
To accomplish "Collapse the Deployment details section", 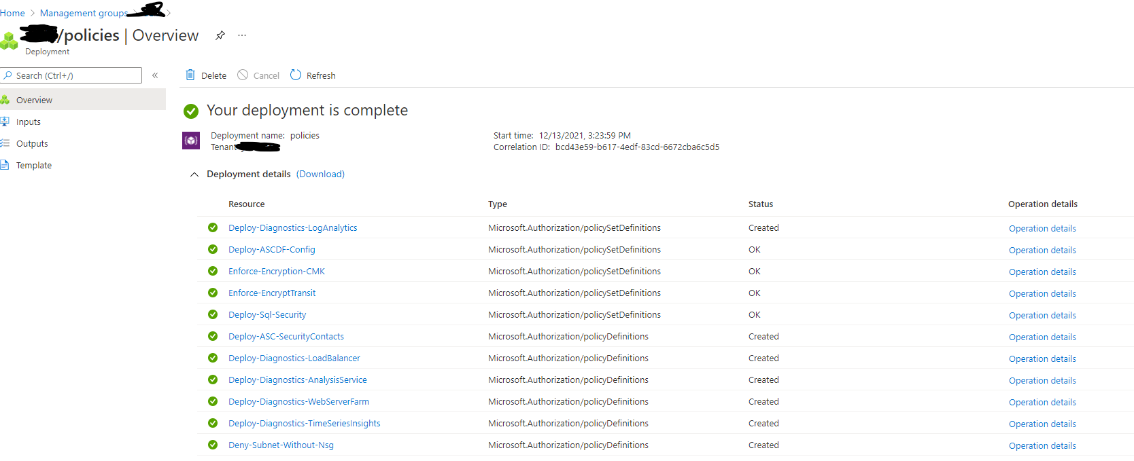I will (194, 174).
